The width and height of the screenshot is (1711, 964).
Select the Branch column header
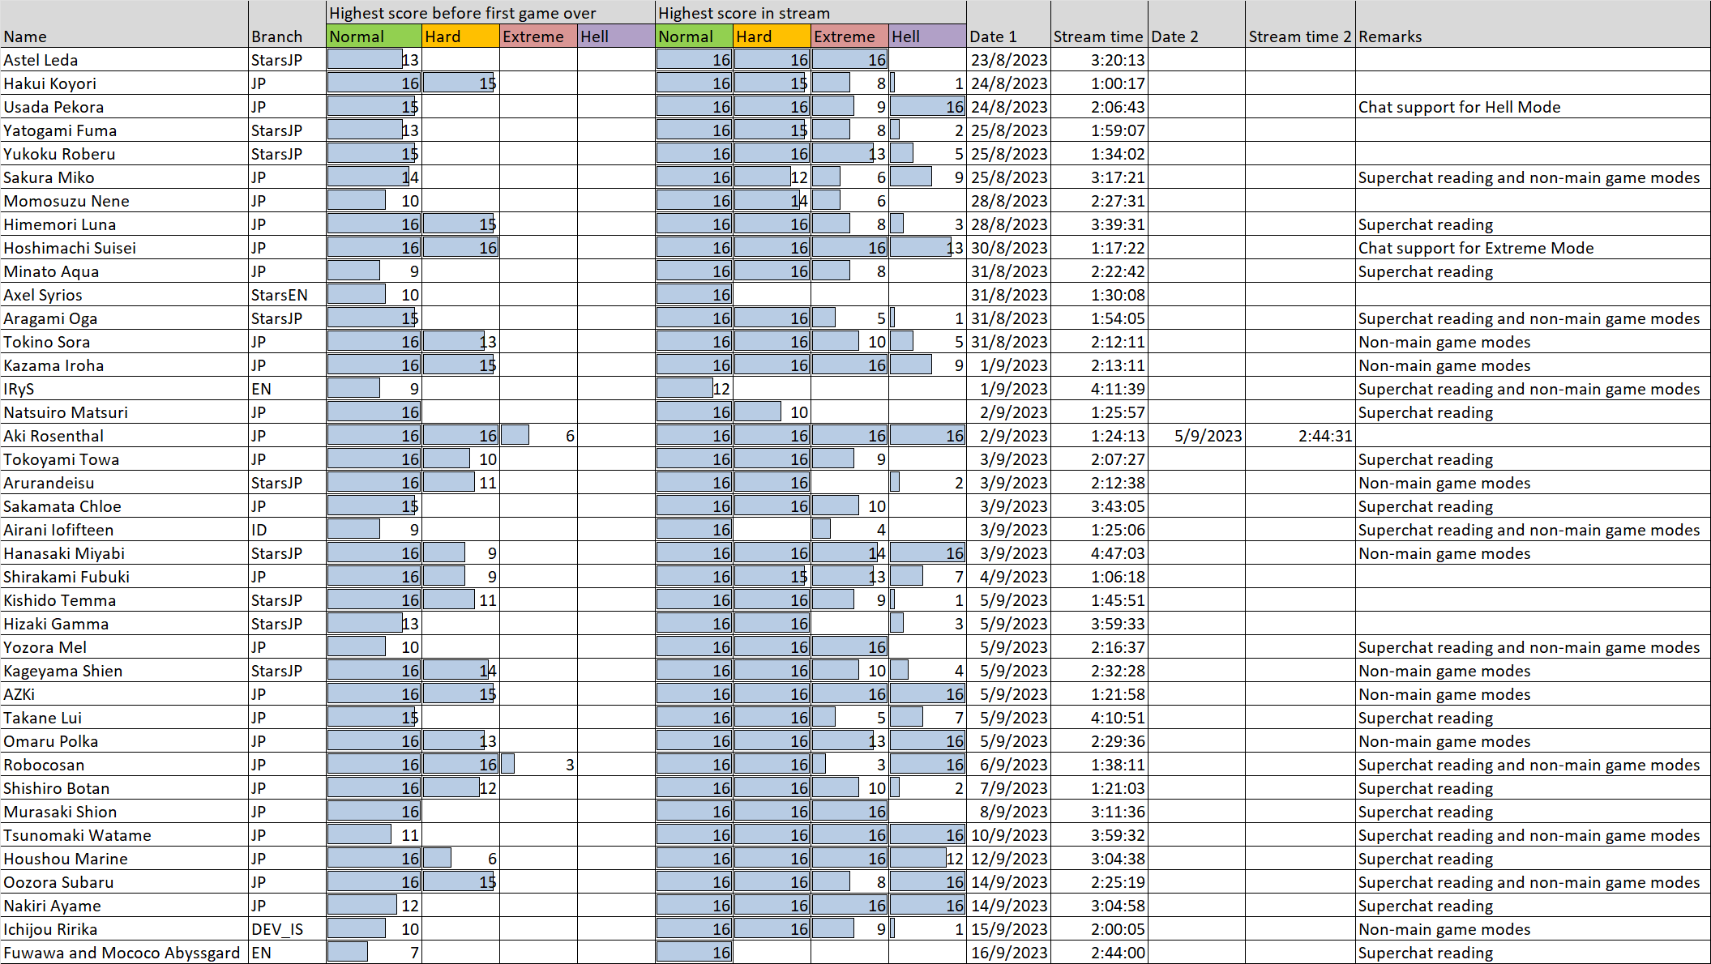click(x=287, y=36)
